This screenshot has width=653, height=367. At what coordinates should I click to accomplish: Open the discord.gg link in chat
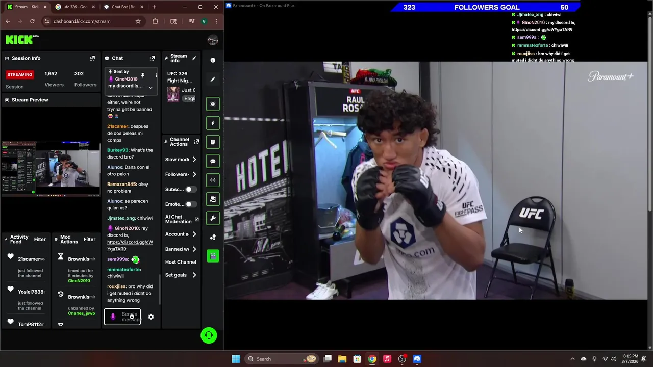[x=130, y=245]
